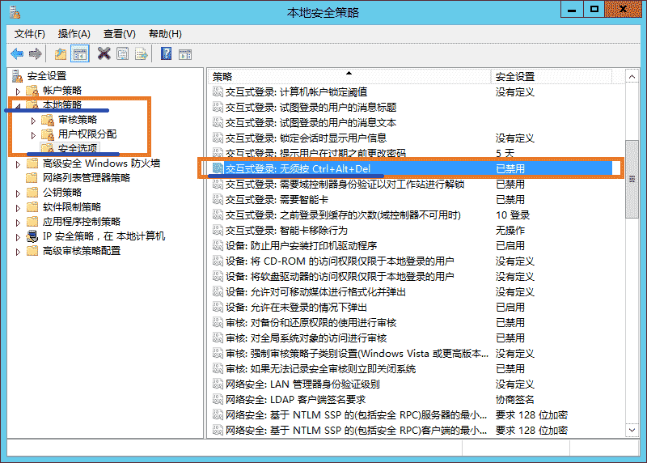Click policy icon for 审核: 对全局系统对象的访问进行审核
Screen dimensions: 647x463
coord(218,338)
